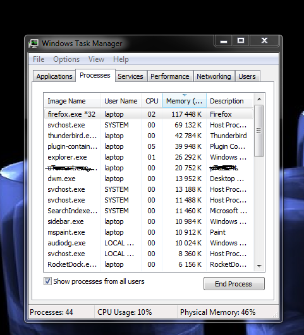Toggle Show processes from all users checkbox
304x335 pixels.
click(47, 281)
